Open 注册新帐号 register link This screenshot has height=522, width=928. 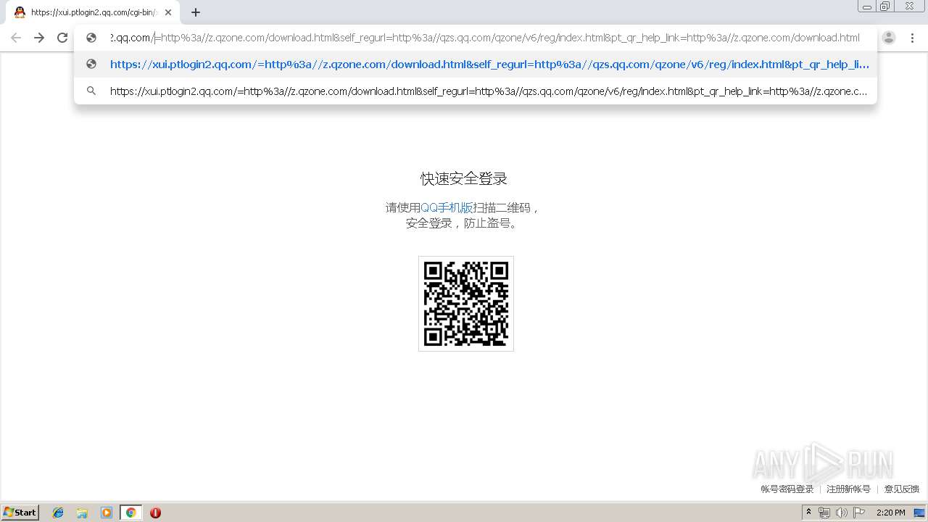coord(848,489)
